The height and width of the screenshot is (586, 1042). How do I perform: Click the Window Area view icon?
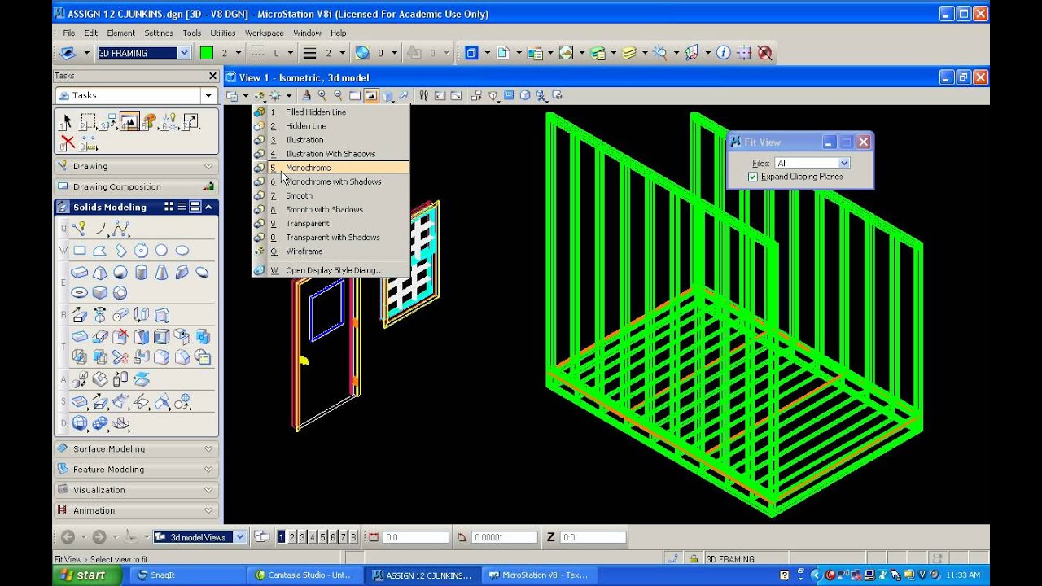(x=355, y=96)
